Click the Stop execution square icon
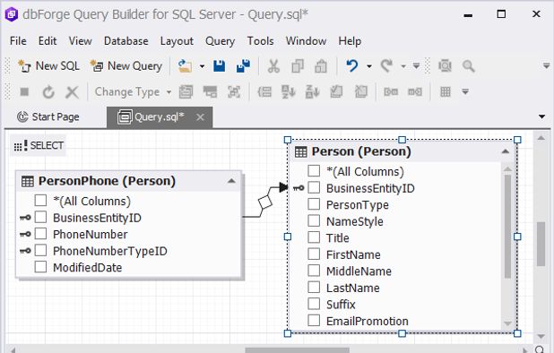 (x=24, y=91)
